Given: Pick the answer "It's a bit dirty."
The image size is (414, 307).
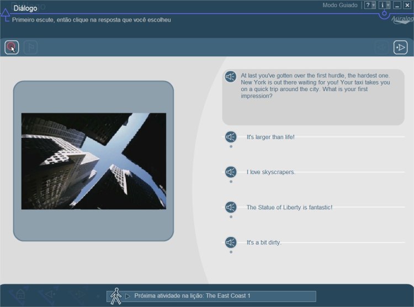Looking at the screenshot, I should click(264, 242).
